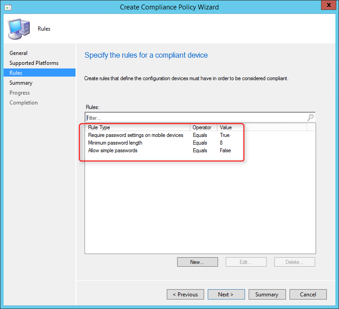Viewport: 339px width, 309px height.
Task: Select the Rules step in sidebar
Action: click(40, 73)
